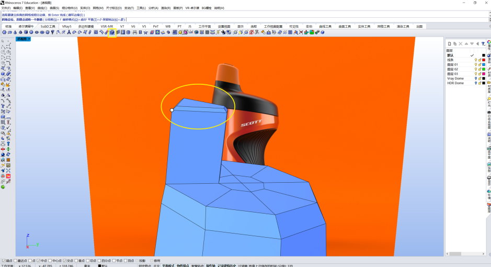Switch to the VSR-MR toolbar tab

[107, 27]
